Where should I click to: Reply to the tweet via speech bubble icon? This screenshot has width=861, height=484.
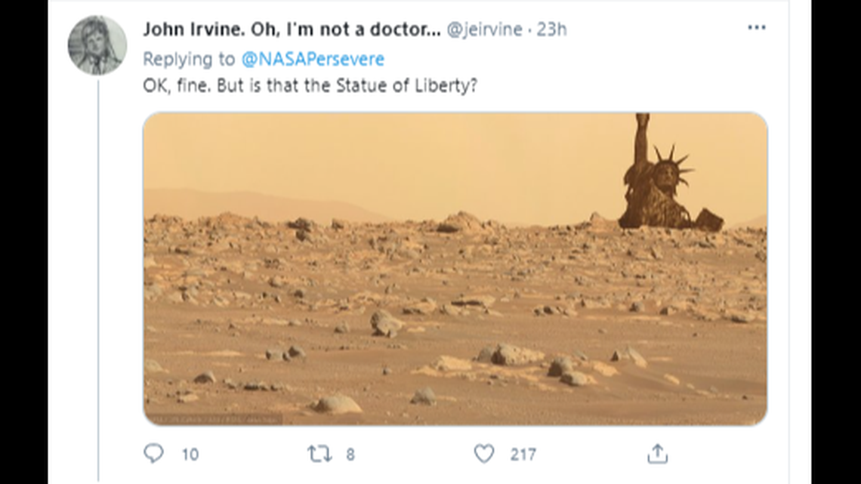[x=155, y=452]
